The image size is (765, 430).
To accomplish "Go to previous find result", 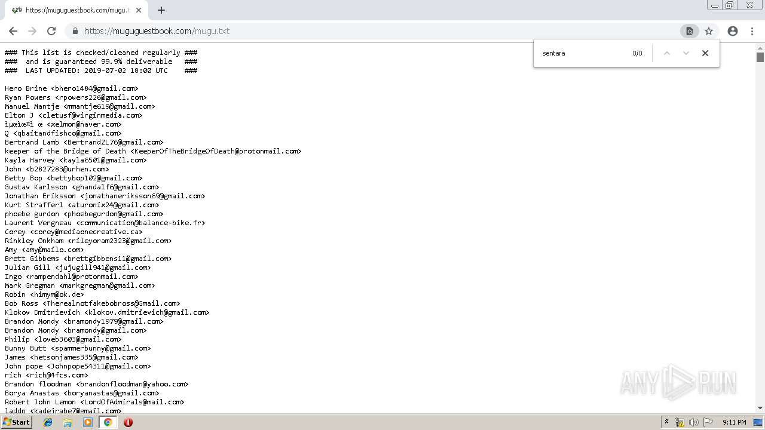I will pos(667,53).
